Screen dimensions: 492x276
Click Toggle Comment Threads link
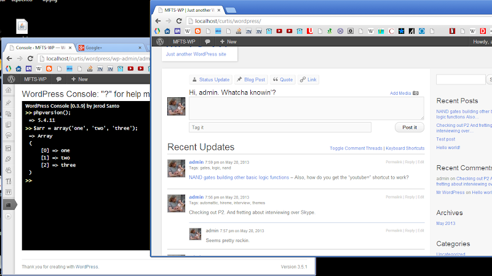click(356, 148)
